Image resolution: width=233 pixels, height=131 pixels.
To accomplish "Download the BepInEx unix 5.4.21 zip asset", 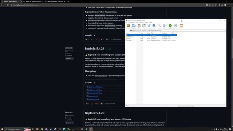I will point(95,87).
